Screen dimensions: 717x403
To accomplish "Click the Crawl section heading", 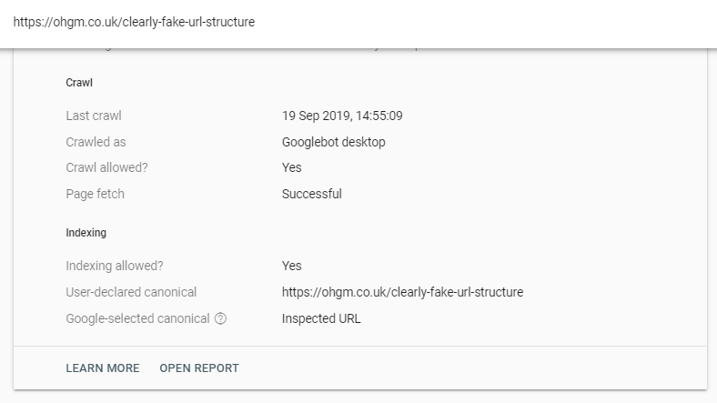I will pyautogui.click(x=79, y=83).
